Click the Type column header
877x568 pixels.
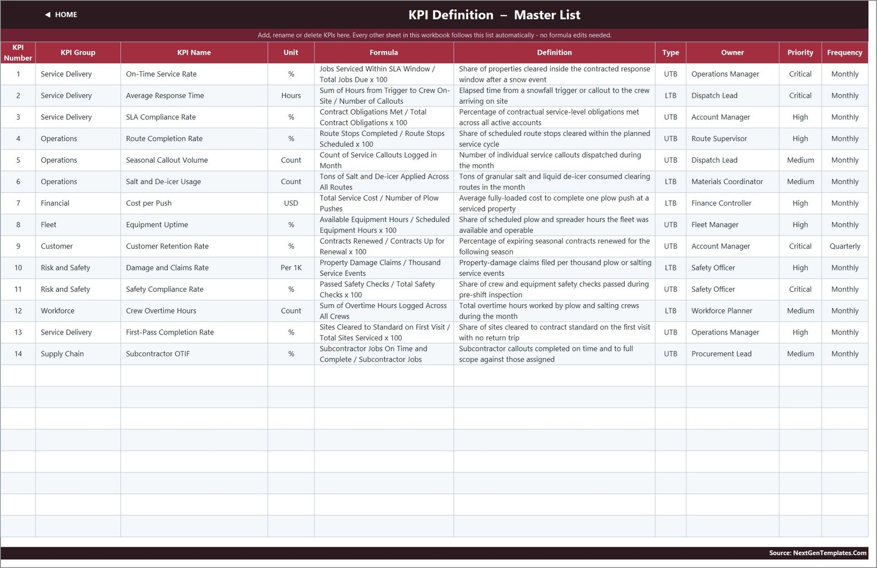coord(670,53)
